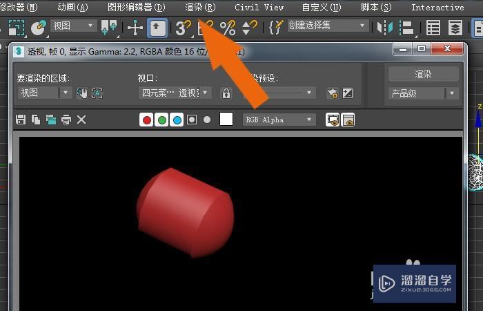Click the 视口 label
The width and height of the screenshot is (483, 311).
coord(148,78)
